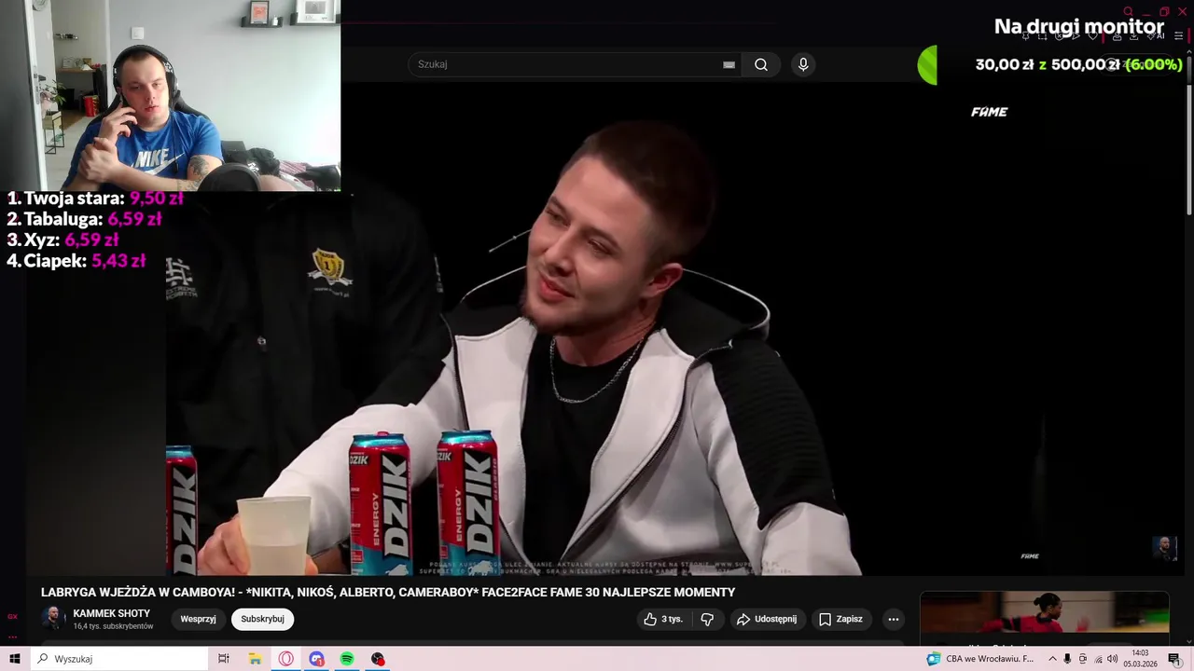Click the taskbar Wyszukaj search box
The height and width of the screenshot is (671, 1194).
[119, 659]
